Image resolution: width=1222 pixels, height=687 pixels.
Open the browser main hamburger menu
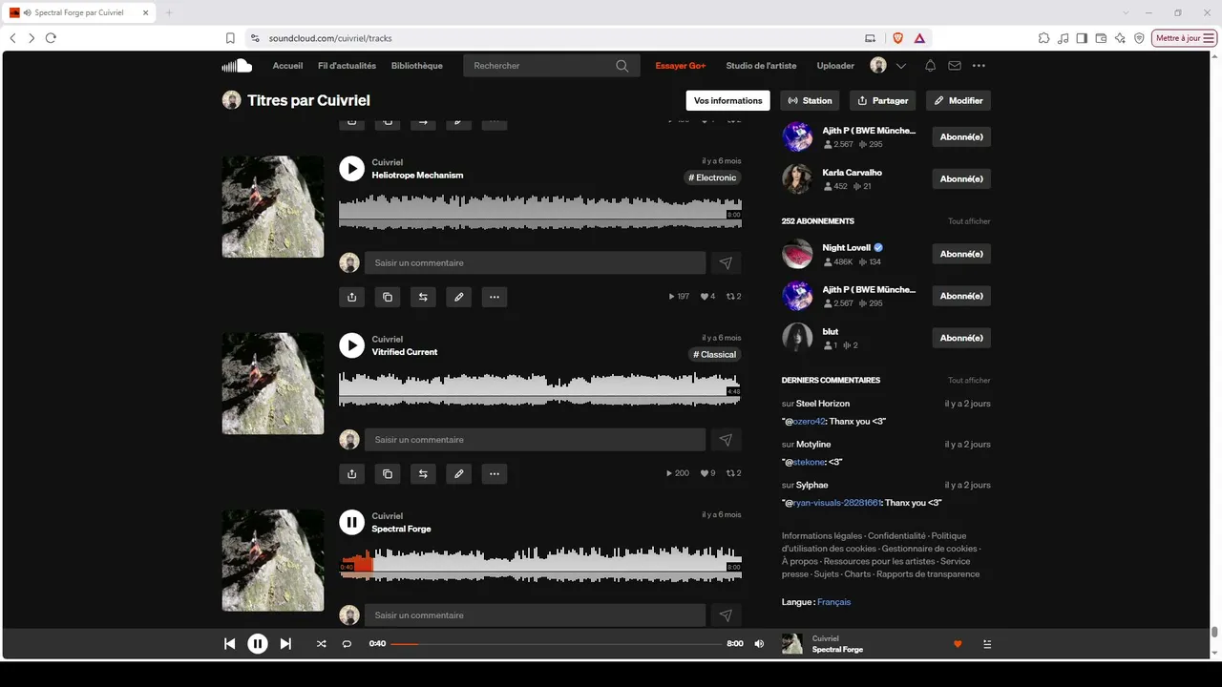click(x=1210, y=38)
